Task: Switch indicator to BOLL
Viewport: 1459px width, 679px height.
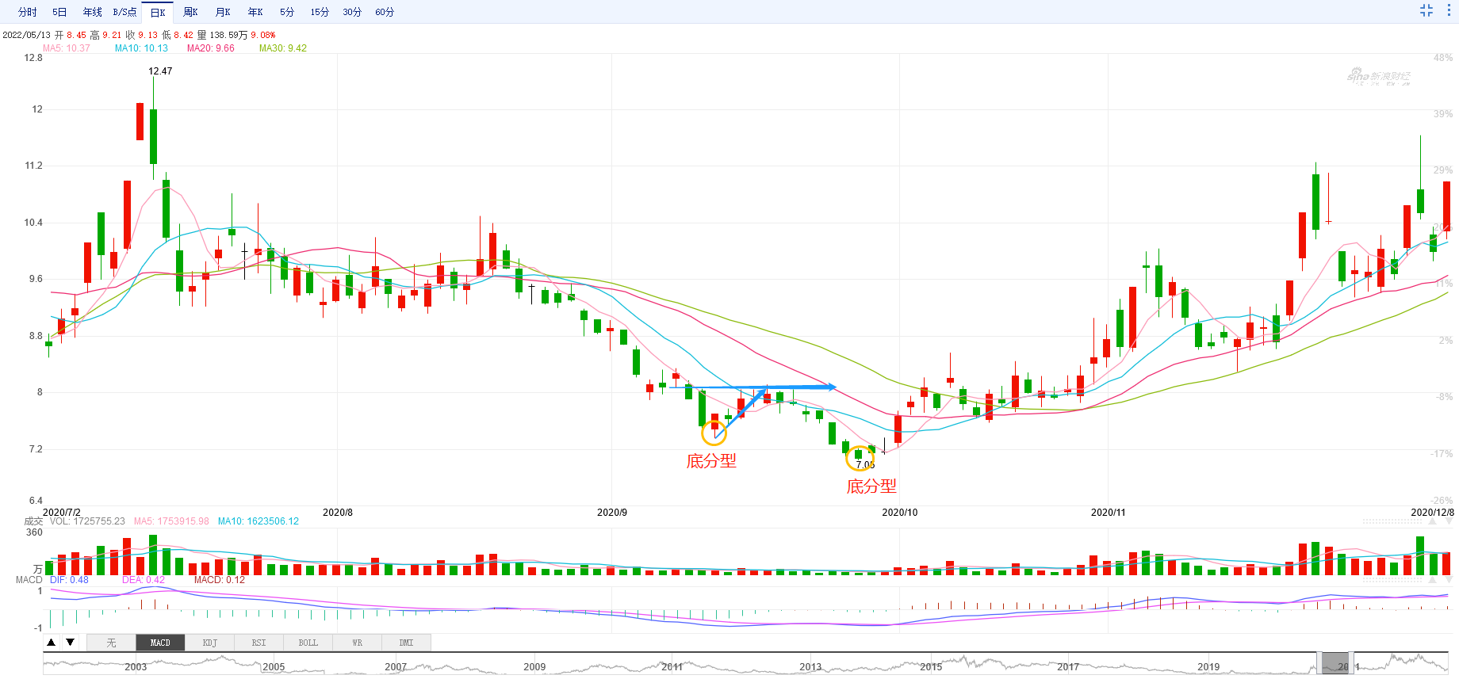Action: tap(308, 643)
